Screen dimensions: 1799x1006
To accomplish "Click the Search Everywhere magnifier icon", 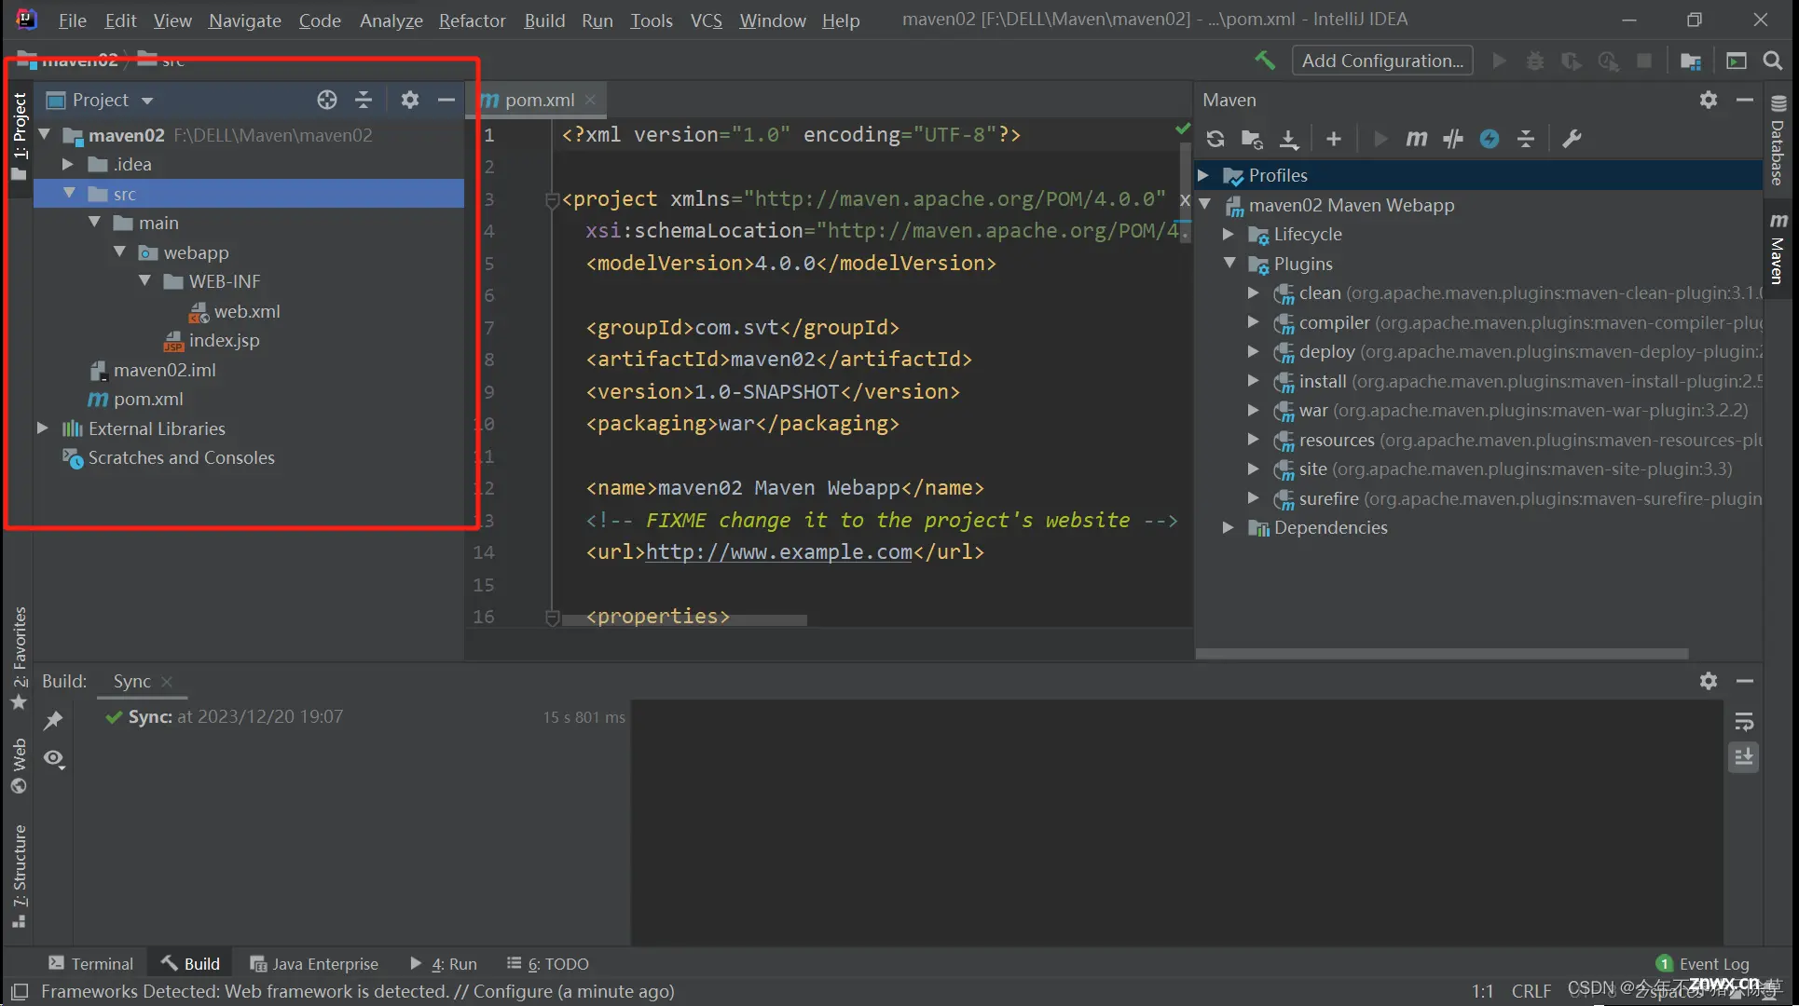I will point(1773,61).
